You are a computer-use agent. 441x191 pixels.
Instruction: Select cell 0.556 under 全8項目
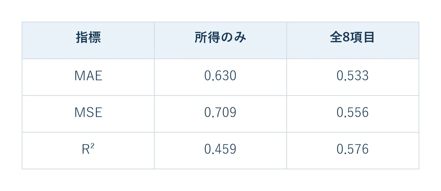click(353, 114)
